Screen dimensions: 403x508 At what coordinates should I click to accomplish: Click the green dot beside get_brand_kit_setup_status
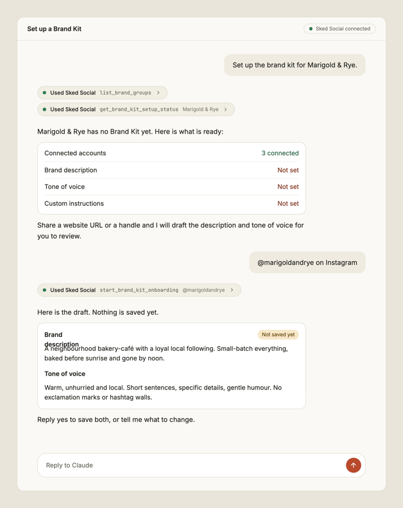(x=45, y=110)
